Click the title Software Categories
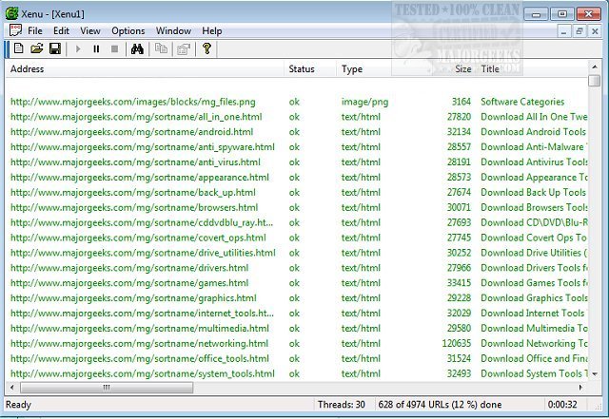 coord(522,102)
